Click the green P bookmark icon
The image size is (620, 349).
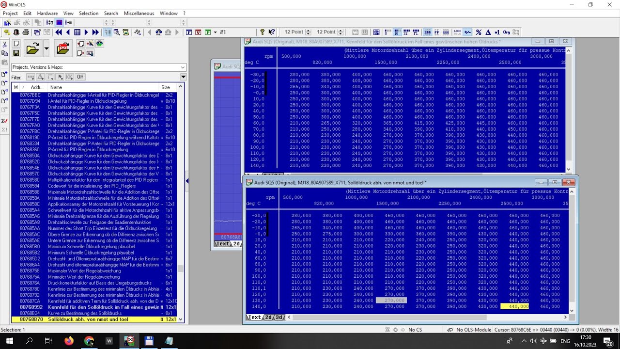click(208, 32)
